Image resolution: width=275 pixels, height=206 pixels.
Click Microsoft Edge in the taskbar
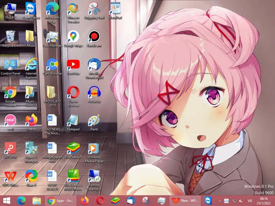21,201
